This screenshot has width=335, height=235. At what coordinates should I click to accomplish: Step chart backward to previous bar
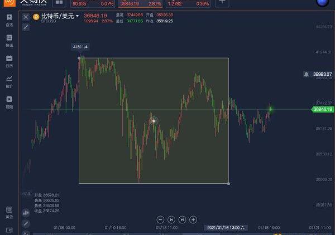point(171,219)
